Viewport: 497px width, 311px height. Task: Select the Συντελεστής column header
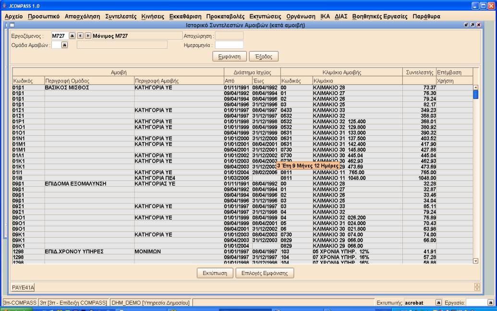click(x=420, y=72)
